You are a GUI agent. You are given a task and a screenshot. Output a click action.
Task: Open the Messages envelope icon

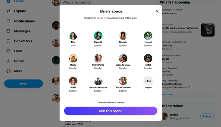point(9,31)
